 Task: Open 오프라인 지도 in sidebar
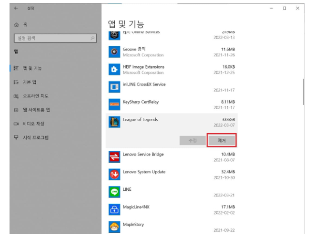tap(35, 96)
